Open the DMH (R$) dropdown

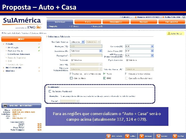click(86, 65)
